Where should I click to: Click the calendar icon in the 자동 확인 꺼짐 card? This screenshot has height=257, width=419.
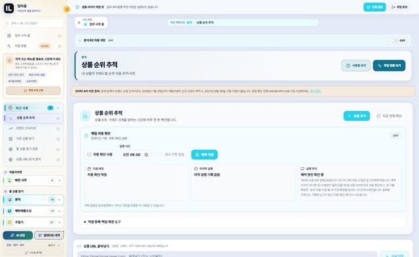(x=89, y=168)
